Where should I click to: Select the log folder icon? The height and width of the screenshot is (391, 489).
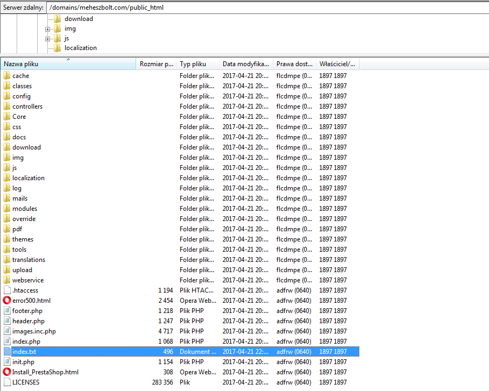7,188
